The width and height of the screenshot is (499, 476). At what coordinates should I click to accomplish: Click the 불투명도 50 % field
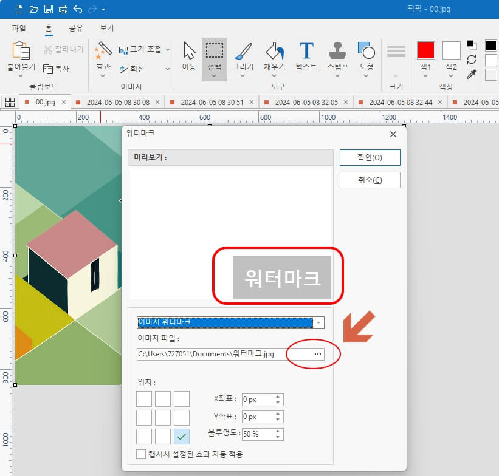pyautogui.click(x=262, y=434)
